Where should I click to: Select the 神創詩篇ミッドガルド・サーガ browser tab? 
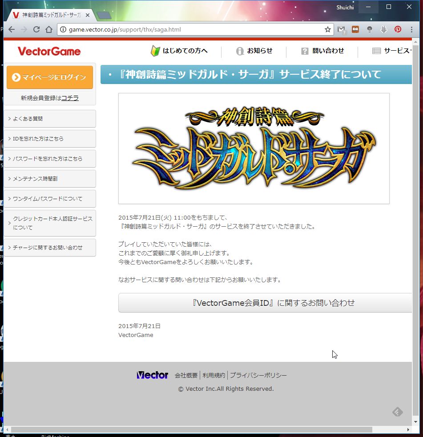point(51,15)
